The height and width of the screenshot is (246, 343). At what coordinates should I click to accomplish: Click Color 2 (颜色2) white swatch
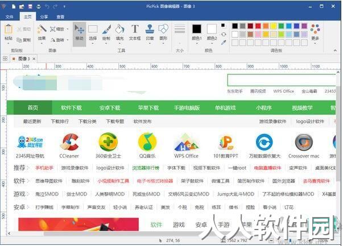click(212, 29)
